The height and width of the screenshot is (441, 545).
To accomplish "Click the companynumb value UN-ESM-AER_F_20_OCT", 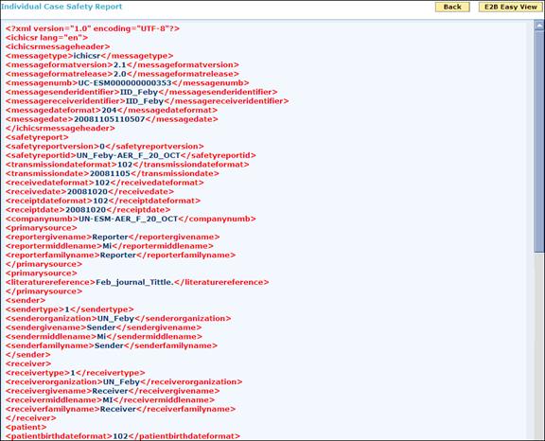I will pos(129,219).
